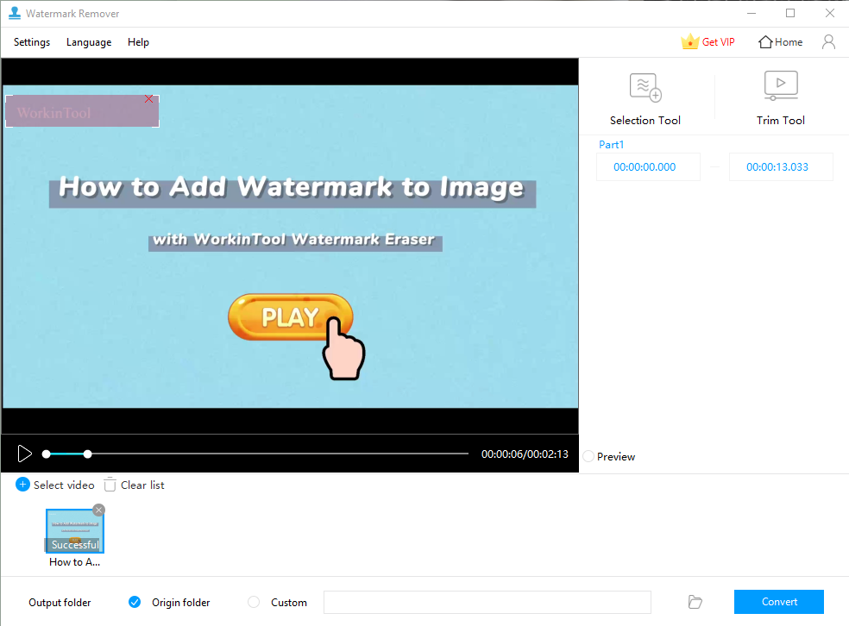The image size is (849, 626).
Task: Open the user account profile icon
Action: pyautogui.click(x=828, y=41)
